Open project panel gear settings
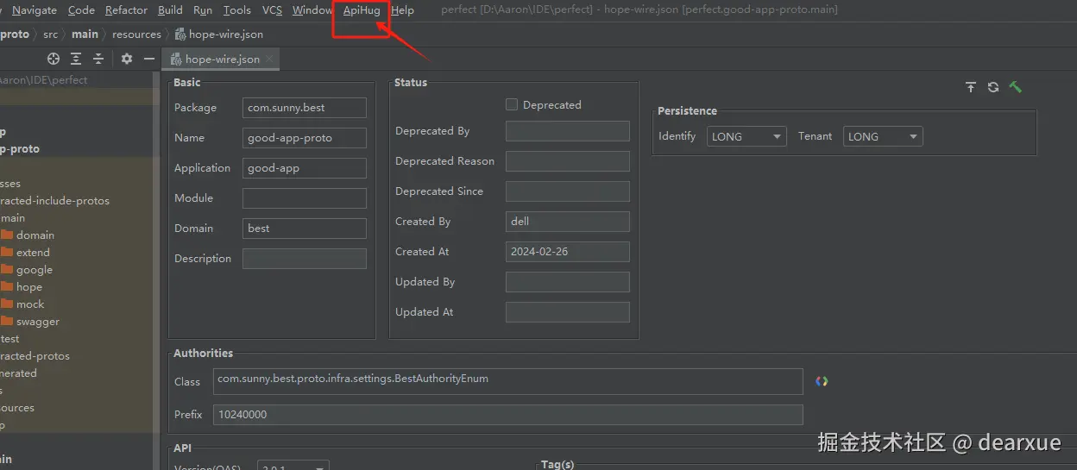 (127, 59)
